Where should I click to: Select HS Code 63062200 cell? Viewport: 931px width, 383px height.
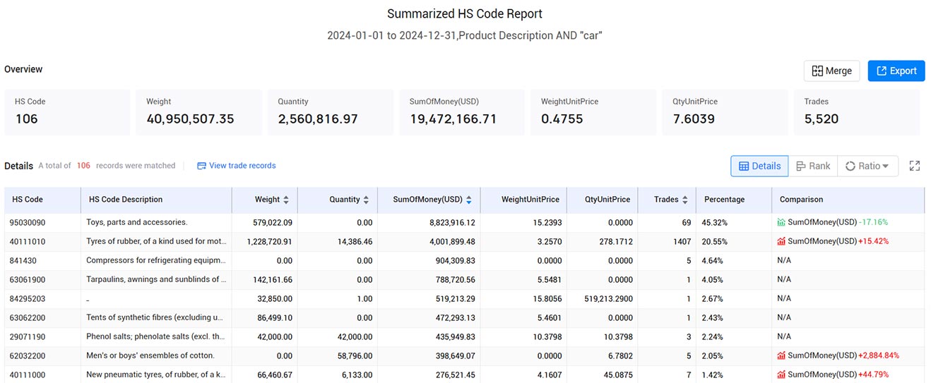pyautogui.click(x=42, y=317)
